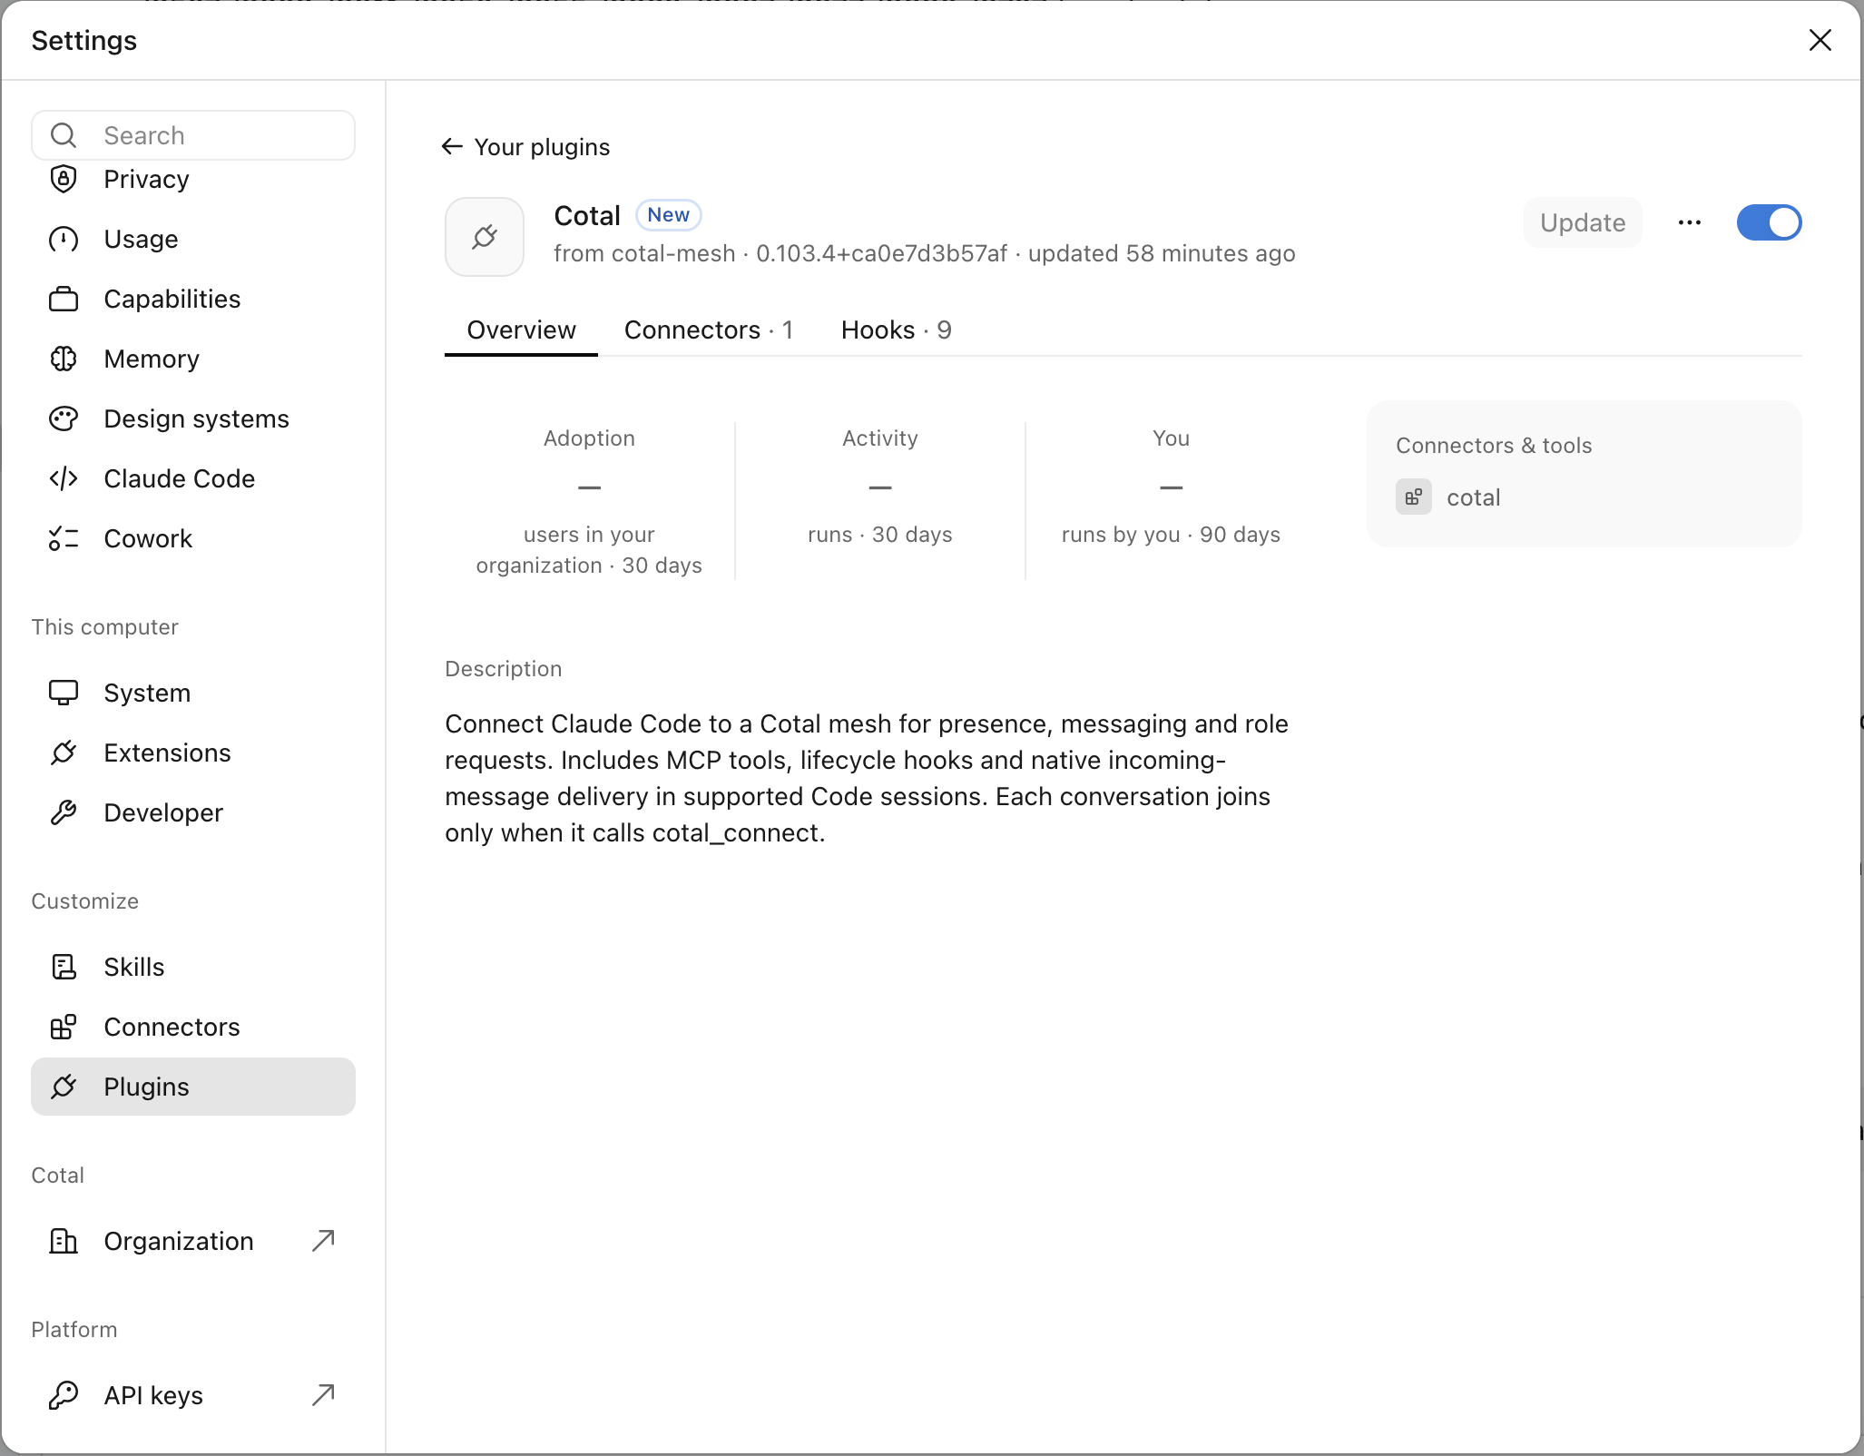Open the Organization building icon
Image resolution: width=1864 pixels, height=1456 pixels.
tap(64, 1241)
